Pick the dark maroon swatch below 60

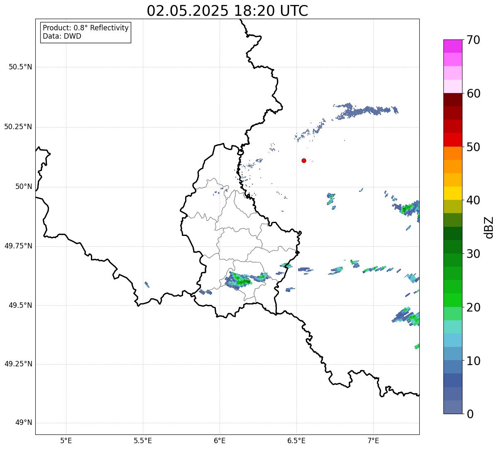pos(453,100)
